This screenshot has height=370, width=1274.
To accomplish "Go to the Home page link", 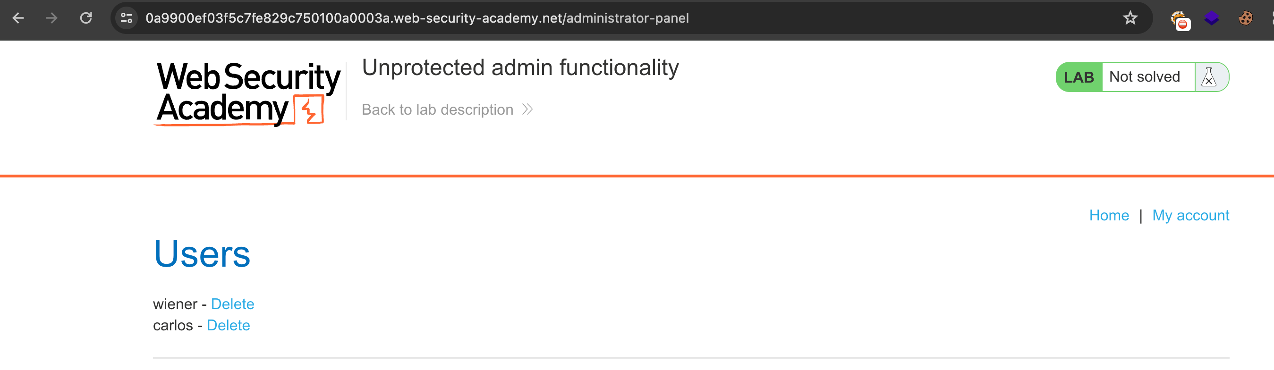I will pos(1109,215).
